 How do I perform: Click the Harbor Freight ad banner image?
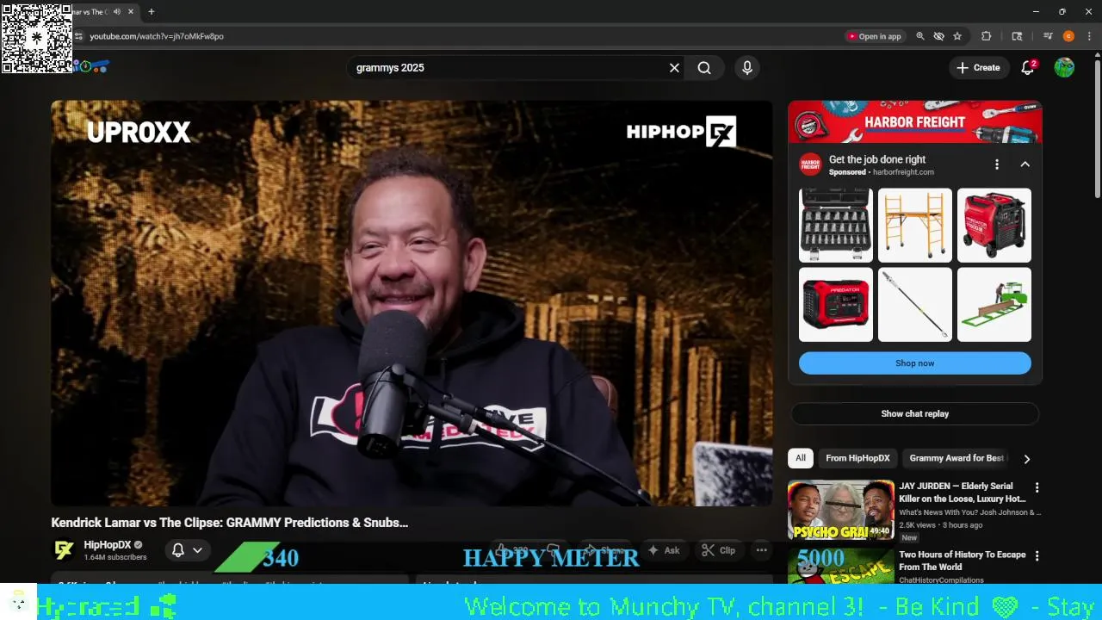point(915,122)
